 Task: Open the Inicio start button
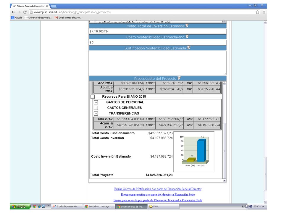pos(20,206)
